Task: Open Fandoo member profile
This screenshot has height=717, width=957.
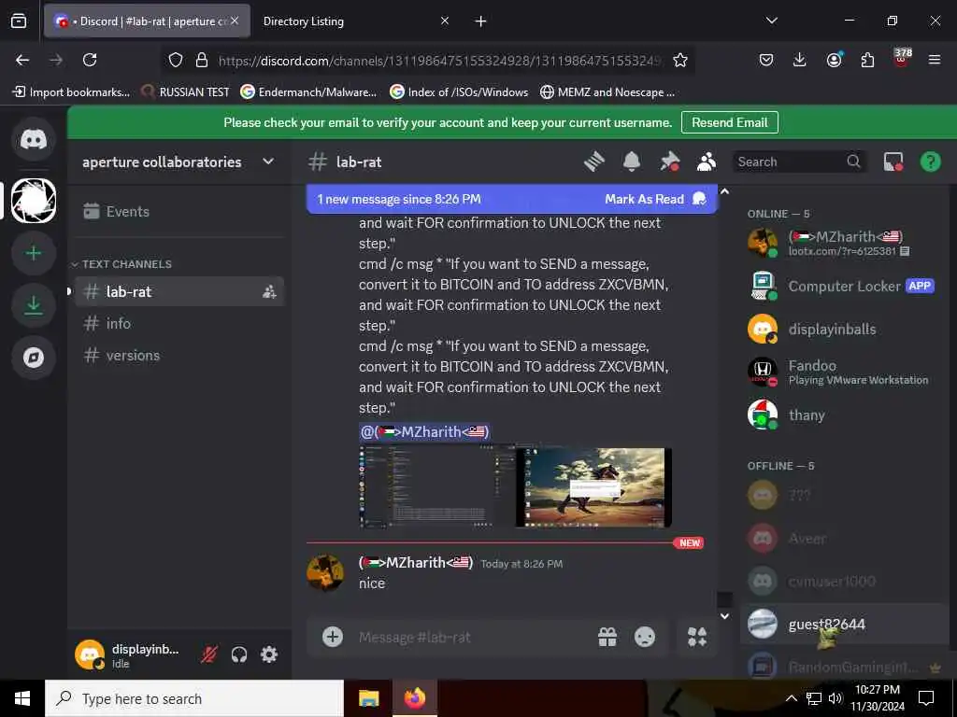Action: click(x=845, y=372)
